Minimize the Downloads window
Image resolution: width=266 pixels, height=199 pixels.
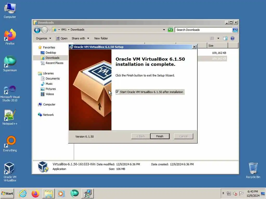227,23
